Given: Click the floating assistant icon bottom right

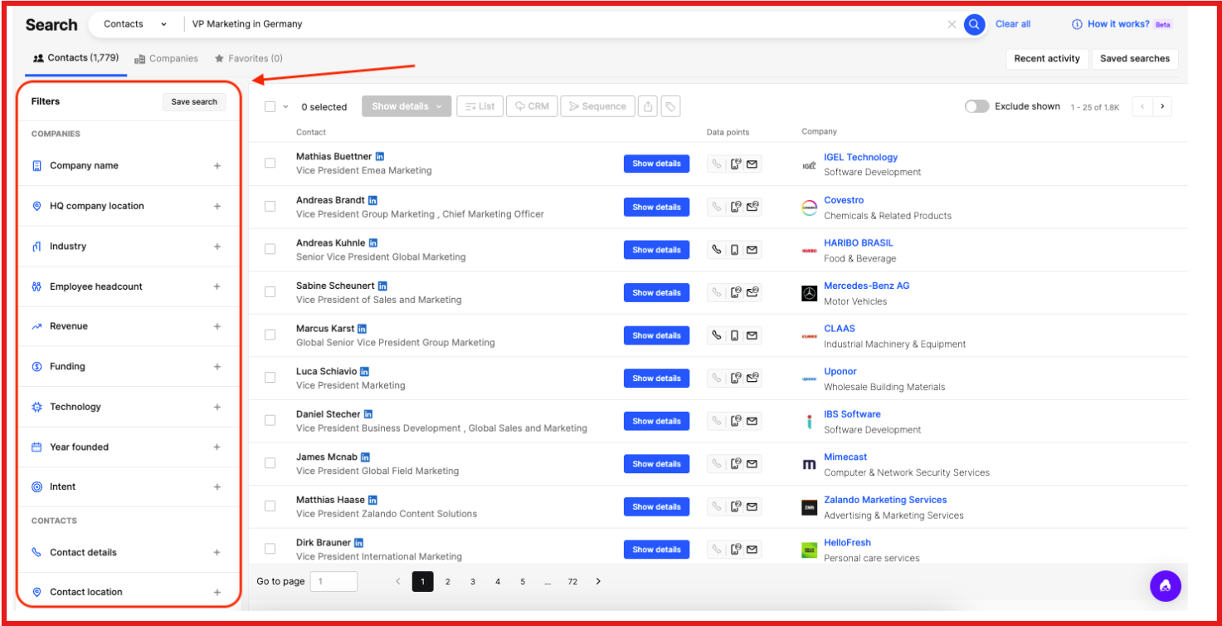Looking at the screenshot, I should [x=1165, y=585].
